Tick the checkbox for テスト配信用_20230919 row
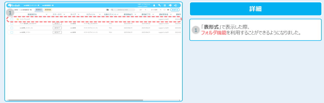 [12, 23]
